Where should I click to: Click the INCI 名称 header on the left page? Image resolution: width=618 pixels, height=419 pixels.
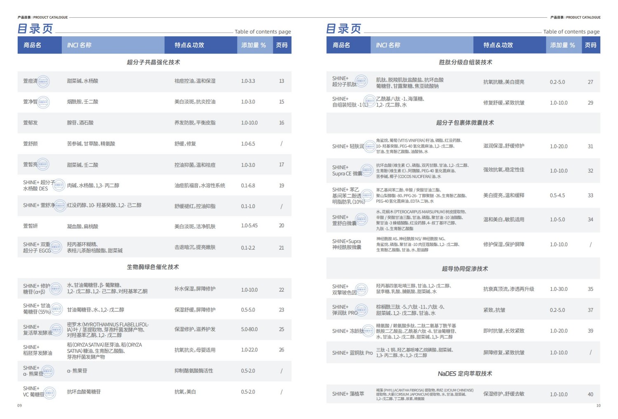coord(79,45)
